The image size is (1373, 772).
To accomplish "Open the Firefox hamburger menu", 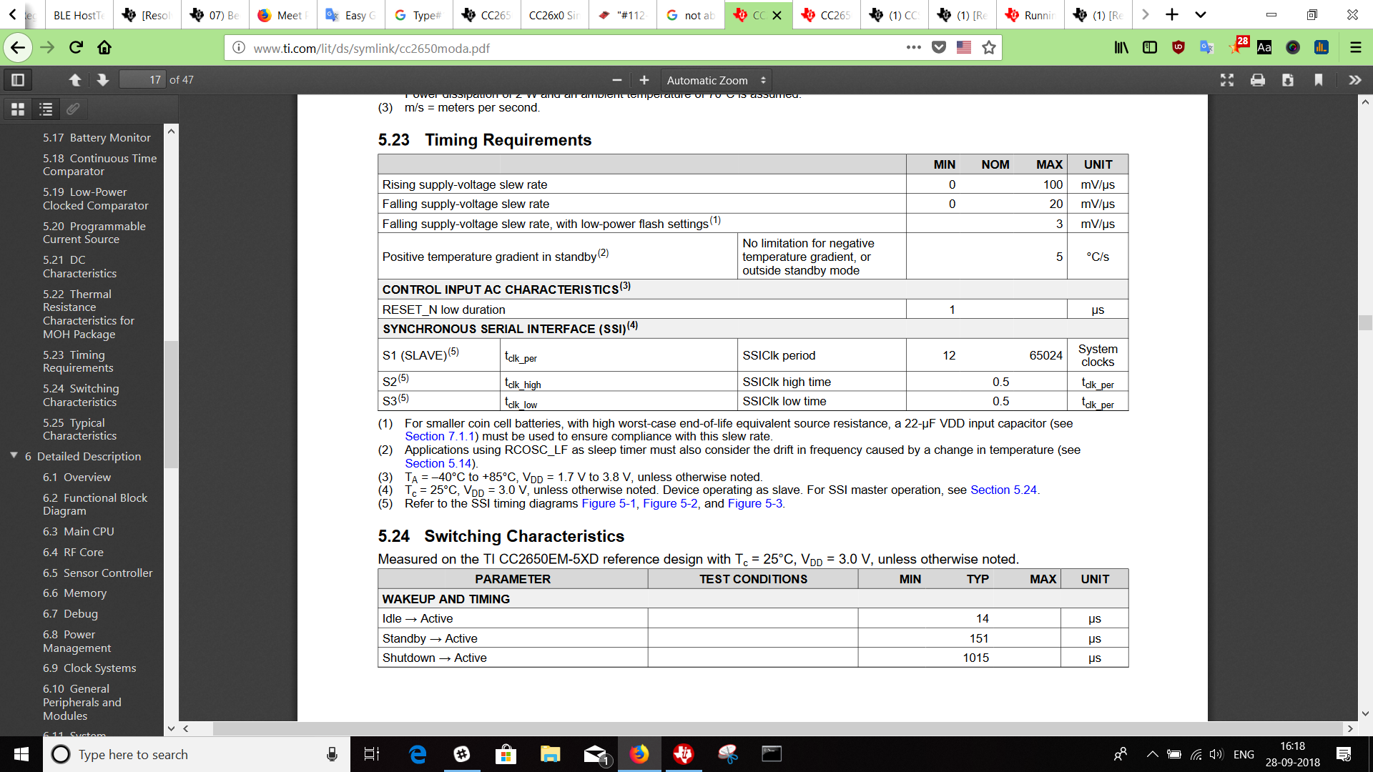I will point(1356,48).
